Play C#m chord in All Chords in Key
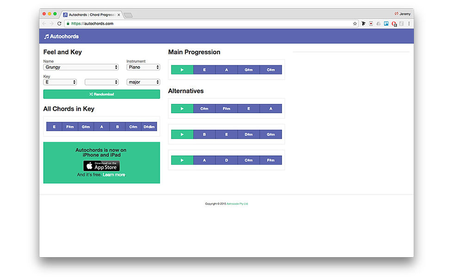Screen dimensions: 454x279 point(133,127)
